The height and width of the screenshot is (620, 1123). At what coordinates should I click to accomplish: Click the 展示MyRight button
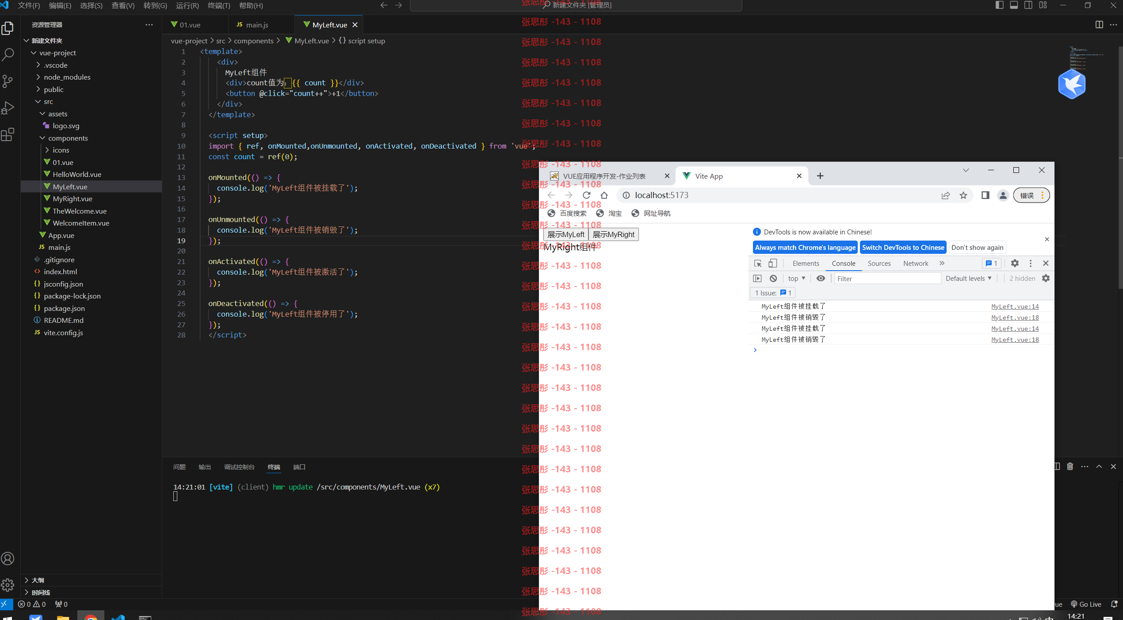[614, 234]
